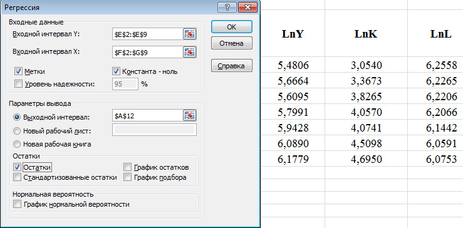The width and height of the screenshot is (463, 228).
Task: Enable График подбора checkbox
Action: pyautogui.click(x=128, y=177)
